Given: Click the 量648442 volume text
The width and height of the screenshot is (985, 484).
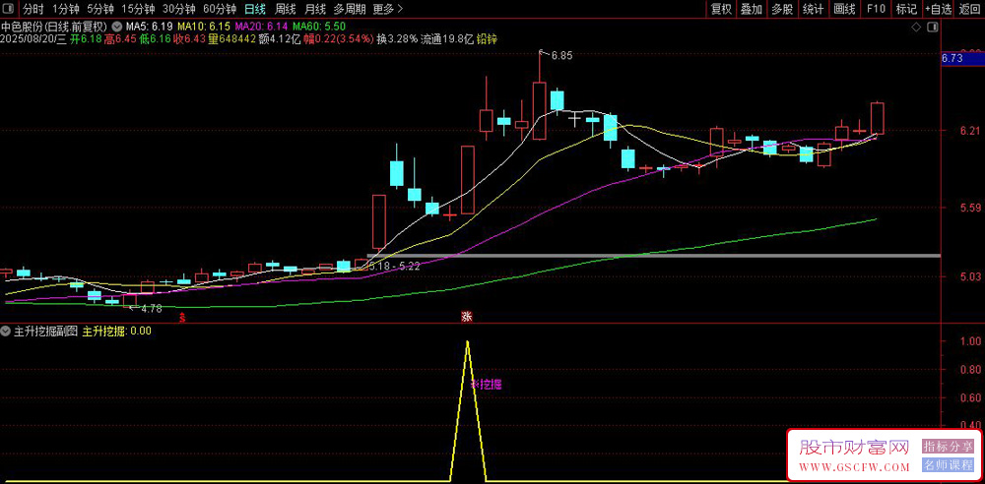Looking at the screenshot, I should click(x=231, y=39).
